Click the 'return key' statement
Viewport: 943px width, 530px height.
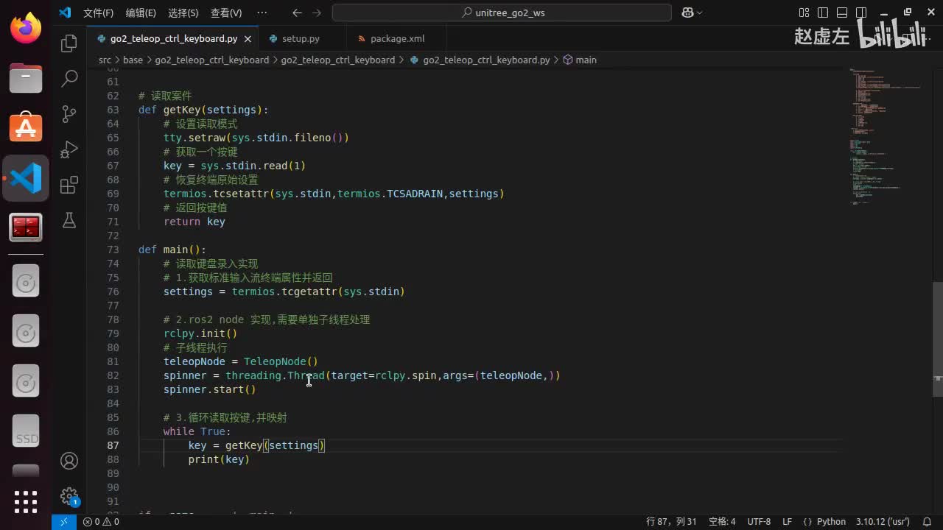point(194,222)
